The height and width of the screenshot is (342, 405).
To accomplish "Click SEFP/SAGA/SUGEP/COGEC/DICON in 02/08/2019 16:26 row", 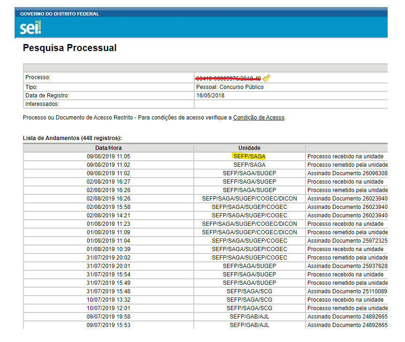I will (249, 199).
